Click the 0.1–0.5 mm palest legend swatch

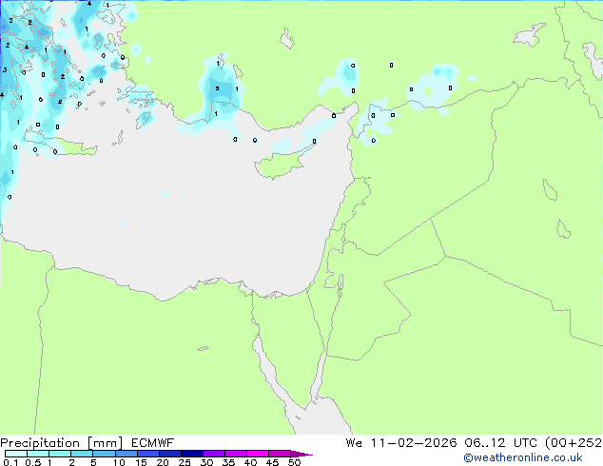pos(16,454)
